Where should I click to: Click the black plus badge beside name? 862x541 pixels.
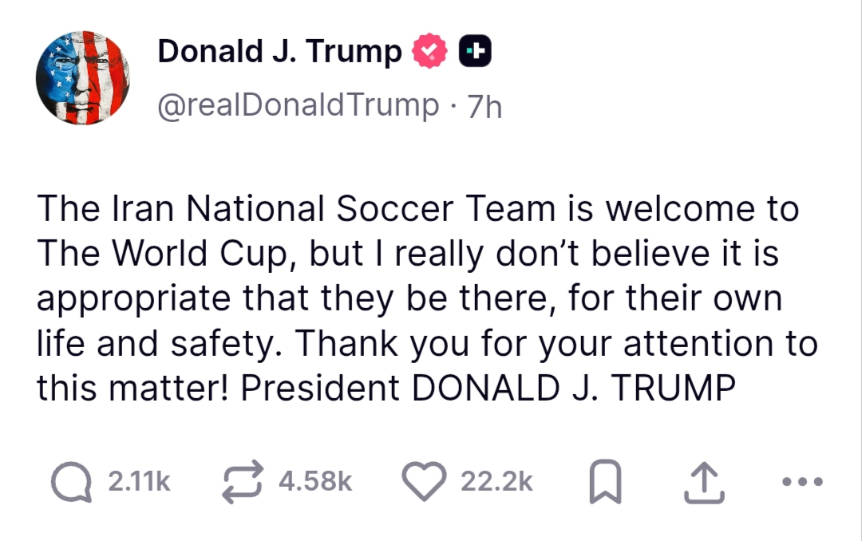pyautogui.click(x=474, y=52)
